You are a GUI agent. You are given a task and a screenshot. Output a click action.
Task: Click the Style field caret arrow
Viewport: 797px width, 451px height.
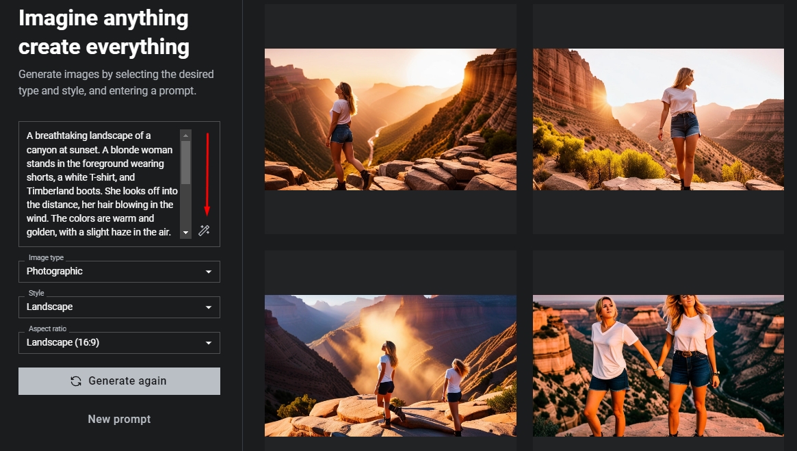[209, 307]
